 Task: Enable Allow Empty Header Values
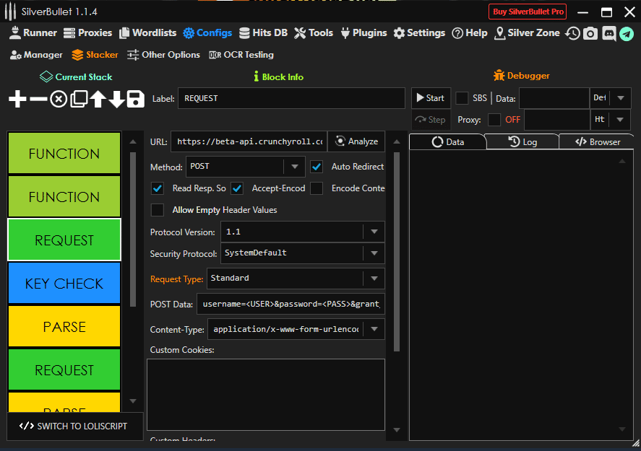coord(157,210)
